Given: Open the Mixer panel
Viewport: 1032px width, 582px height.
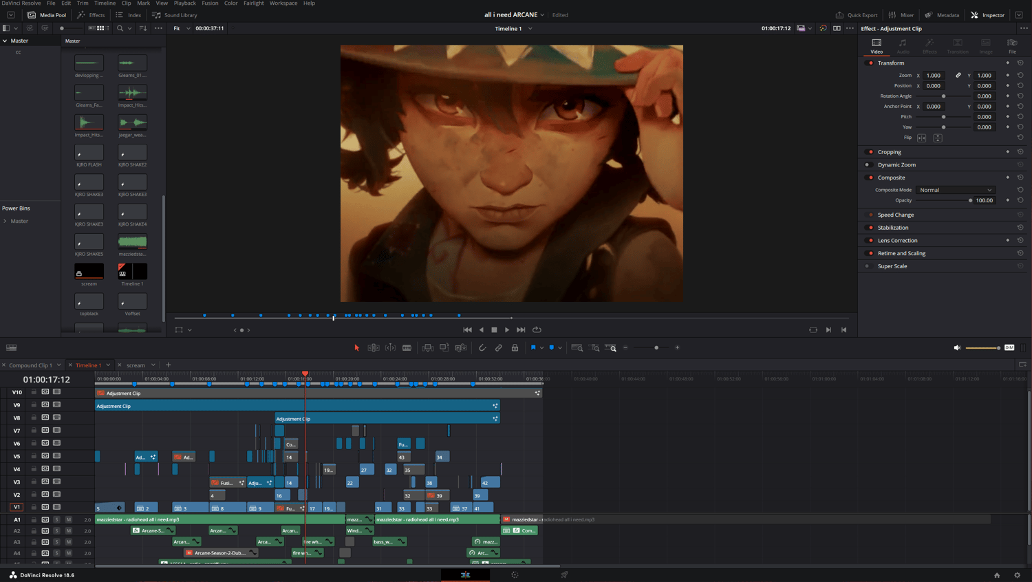Looking at the screenshot, I should pyautogui.click(x=901, y=14).
